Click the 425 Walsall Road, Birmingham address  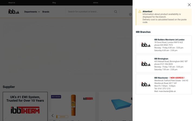(x=171, y=62)
